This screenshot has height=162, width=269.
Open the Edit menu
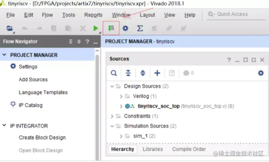pyautogui.click(x=29, y=15)
